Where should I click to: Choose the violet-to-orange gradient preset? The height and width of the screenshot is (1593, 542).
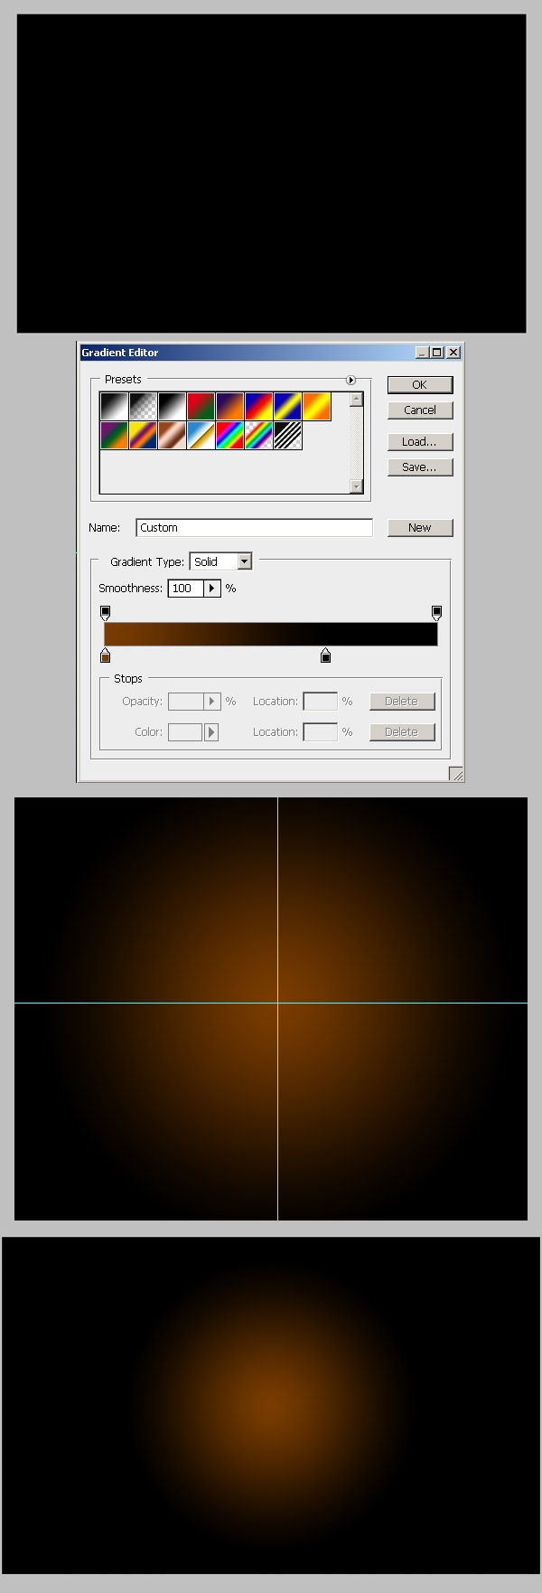[230, 407]
